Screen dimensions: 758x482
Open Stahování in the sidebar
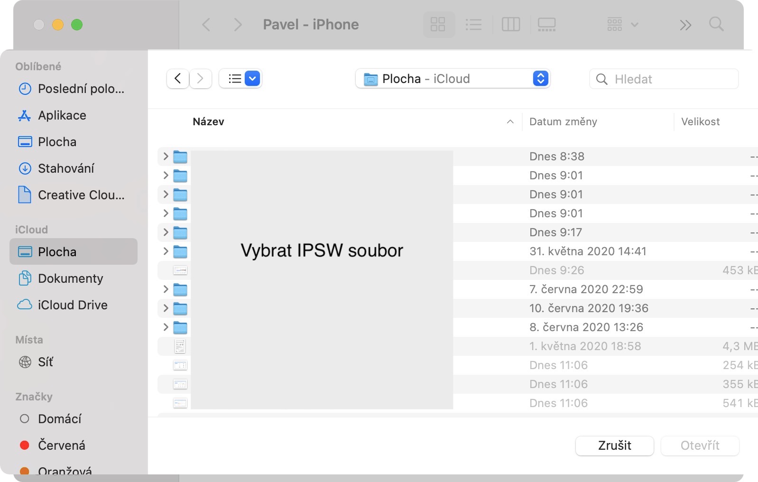pos(74,168)
